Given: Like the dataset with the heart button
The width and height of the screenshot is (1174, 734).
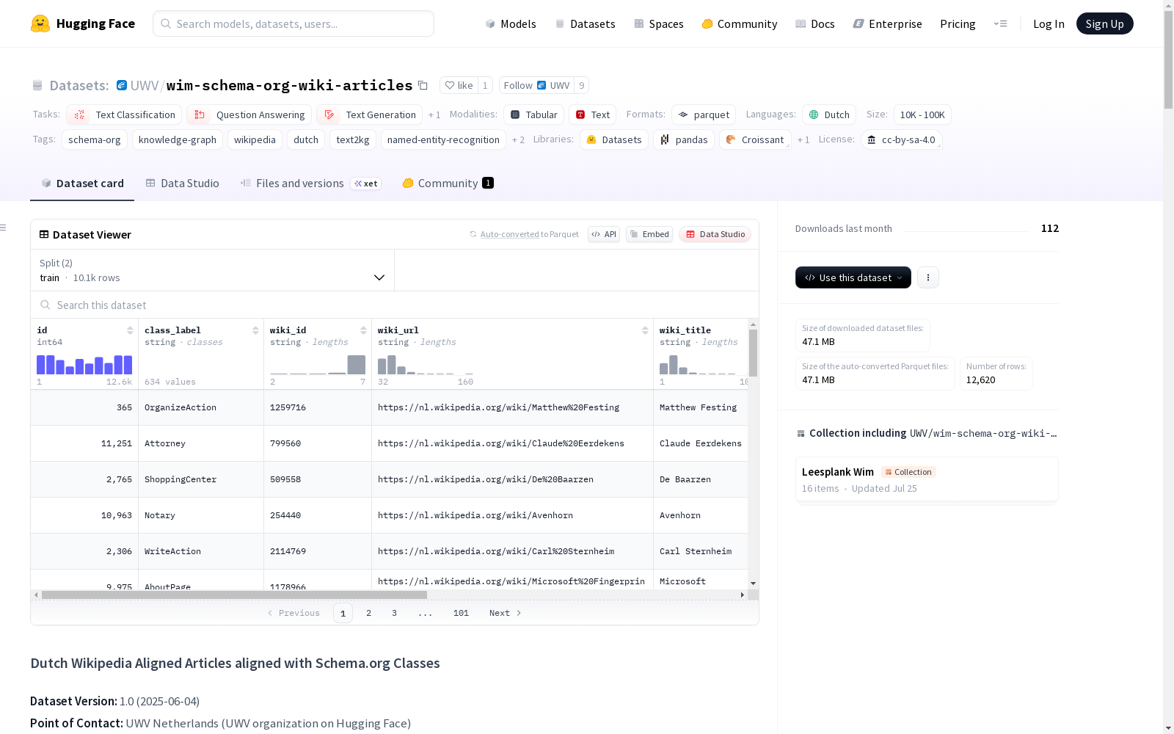Looking at the screenshot, I should (x=459, y=85).
